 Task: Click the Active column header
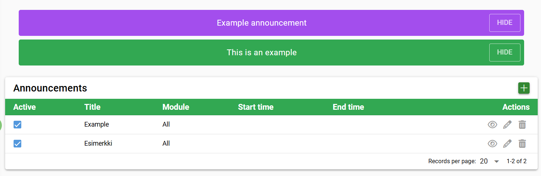[x=25, y=107]
